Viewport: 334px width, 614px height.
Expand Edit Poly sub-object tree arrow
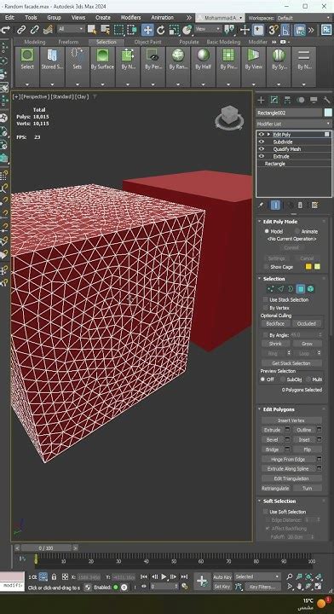pyautogui.click(x=268, y=135)
